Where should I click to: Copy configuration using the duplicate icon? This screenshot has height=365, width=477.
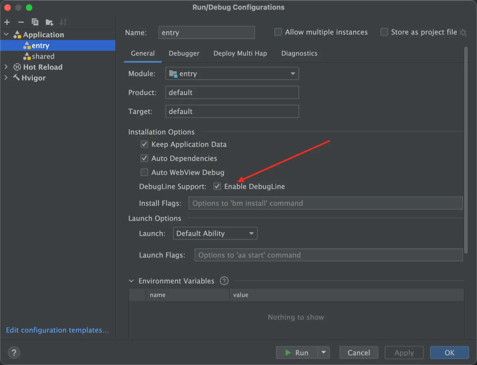coord(35,22)
